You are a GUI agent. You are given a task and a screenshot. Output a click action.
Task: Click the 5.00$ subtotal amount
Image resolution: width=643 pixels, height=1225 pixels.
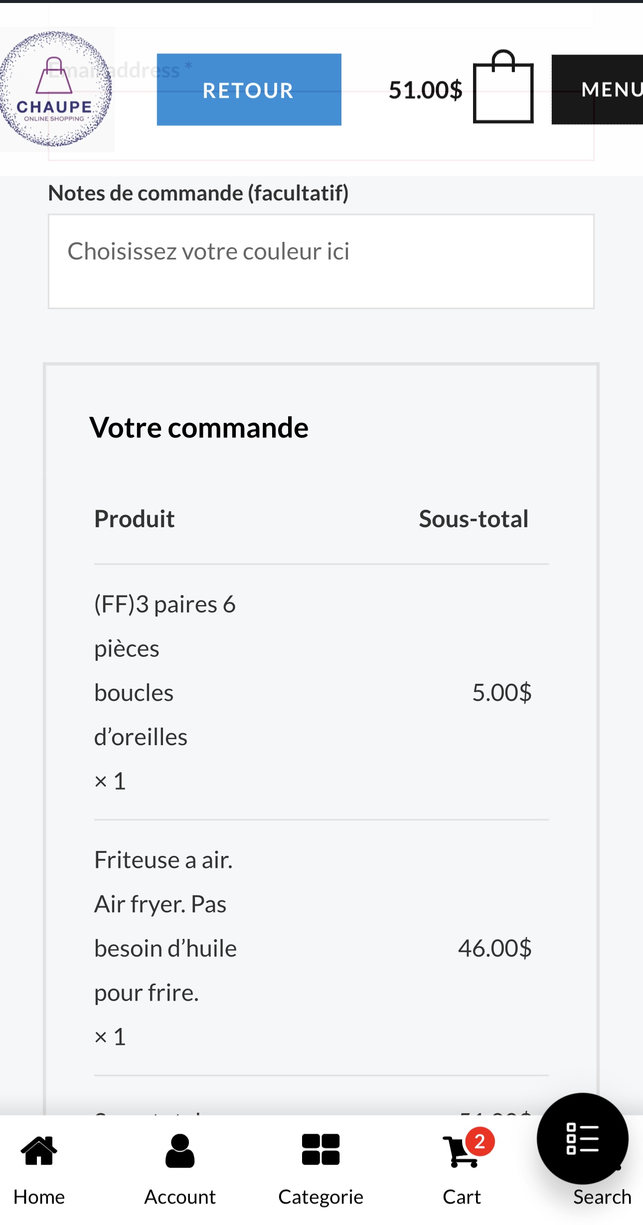(x=501, y=692)
